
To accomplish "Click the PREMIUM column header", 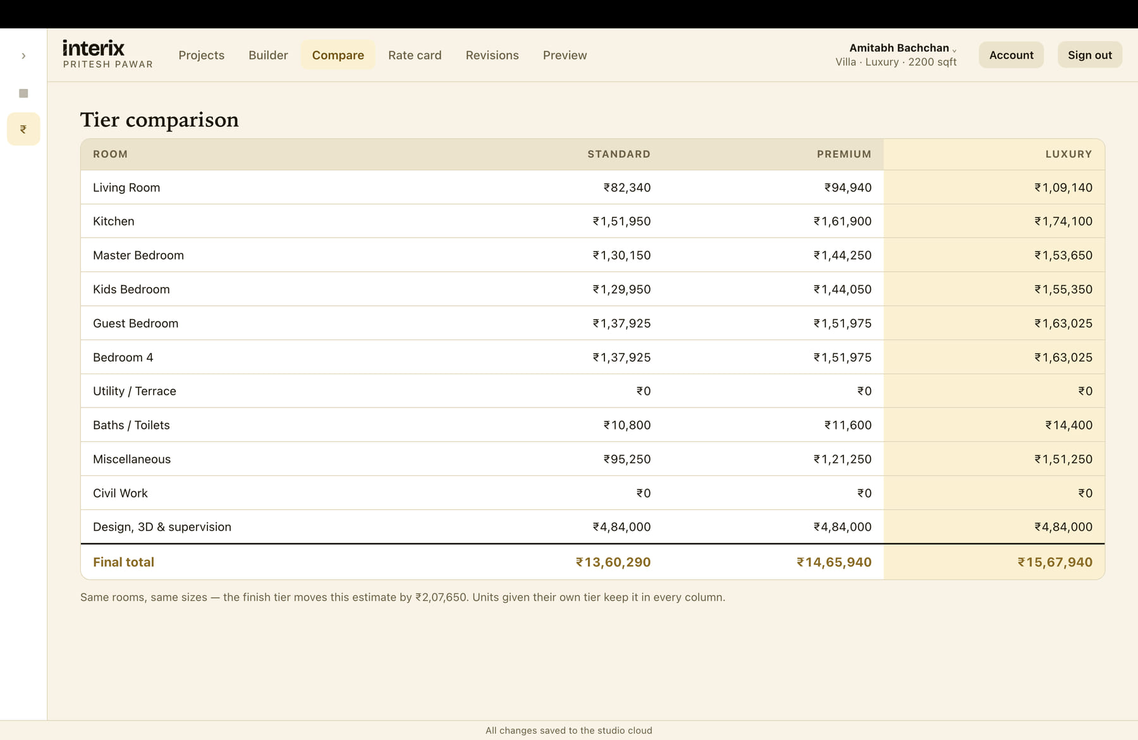I will (x=843, y=154).
